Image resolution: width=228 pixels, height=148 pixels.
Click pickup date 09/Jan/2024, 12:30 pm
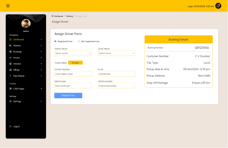(197, 69)
